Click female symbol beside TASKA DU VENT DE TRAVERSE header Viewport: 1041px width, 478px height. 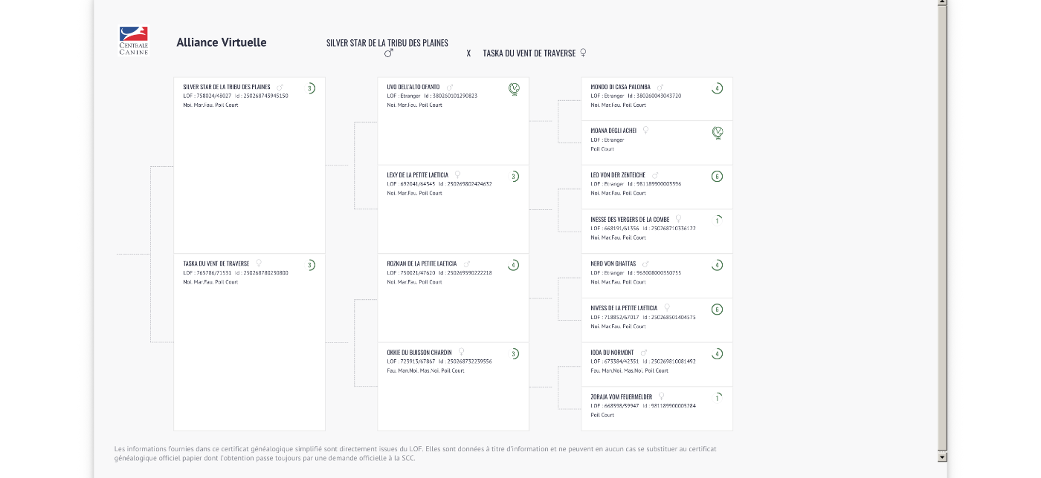[x=583, y=53]
